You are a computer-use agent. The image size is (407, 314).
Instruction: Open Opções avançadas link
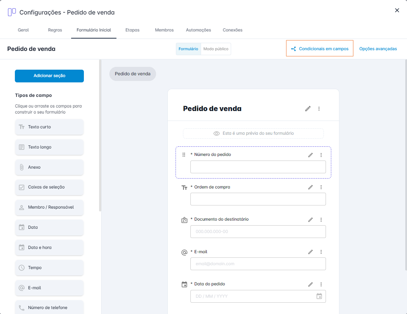click(x=378, y=49)
